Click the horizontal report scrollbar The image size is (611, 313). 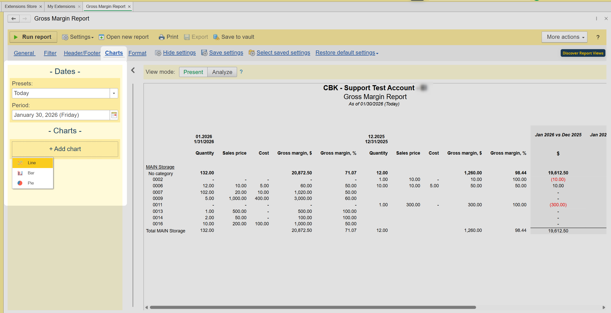point(312,307)
